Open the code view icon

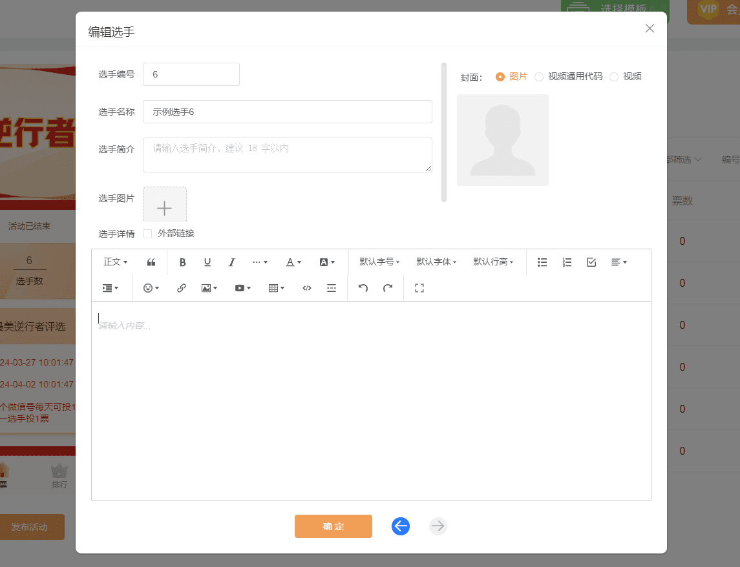point(306,287)
